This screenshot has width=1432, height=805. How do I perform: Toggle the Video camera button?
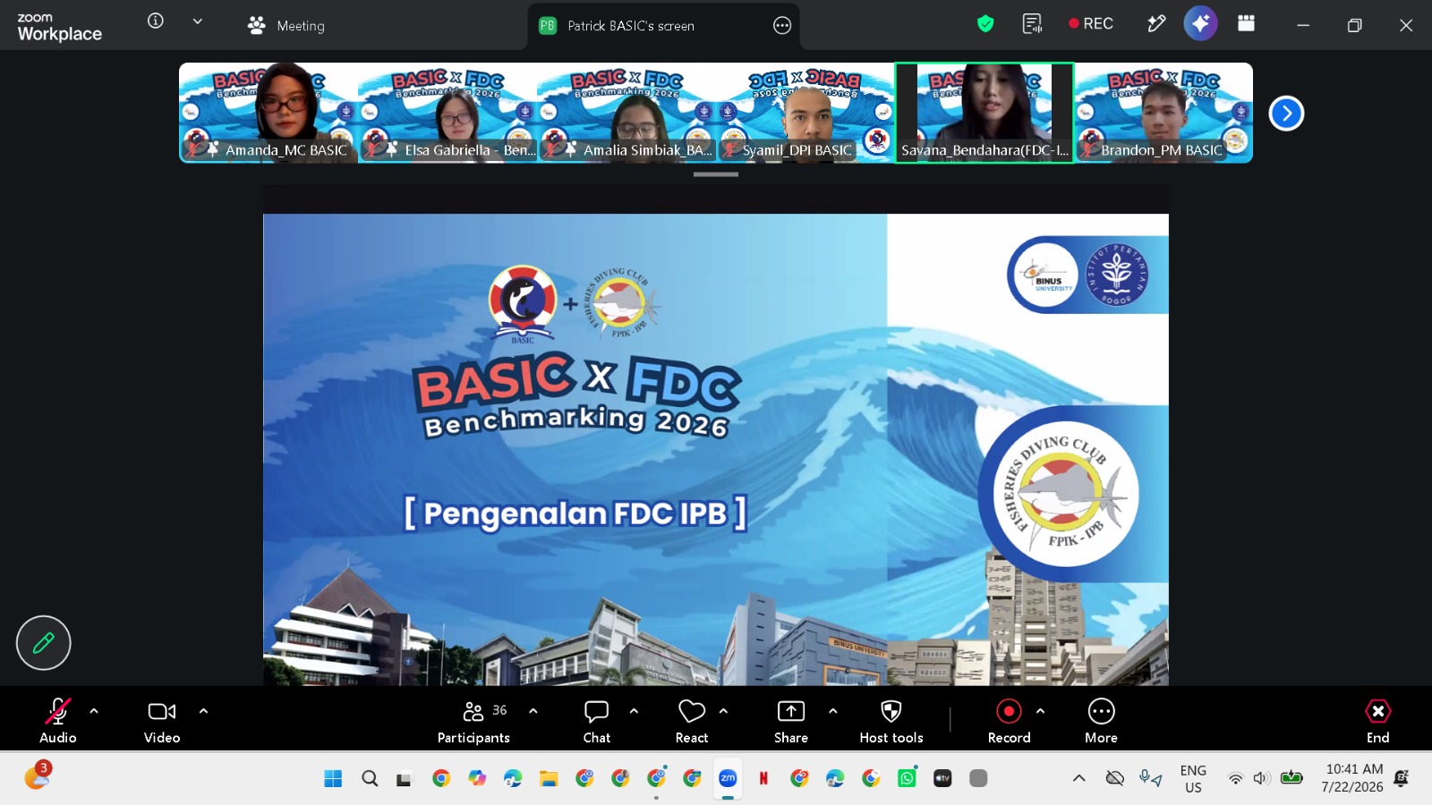point(162,720)
